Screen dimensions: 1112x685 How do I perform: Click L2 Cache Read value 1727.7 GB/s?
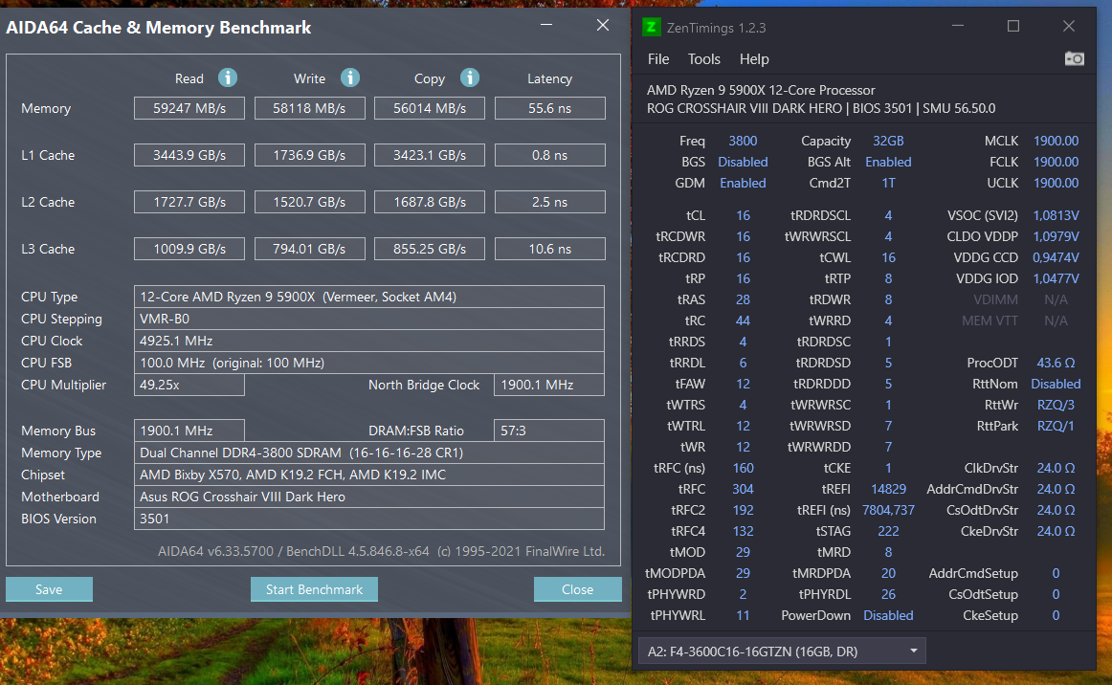tap(189, 202)
